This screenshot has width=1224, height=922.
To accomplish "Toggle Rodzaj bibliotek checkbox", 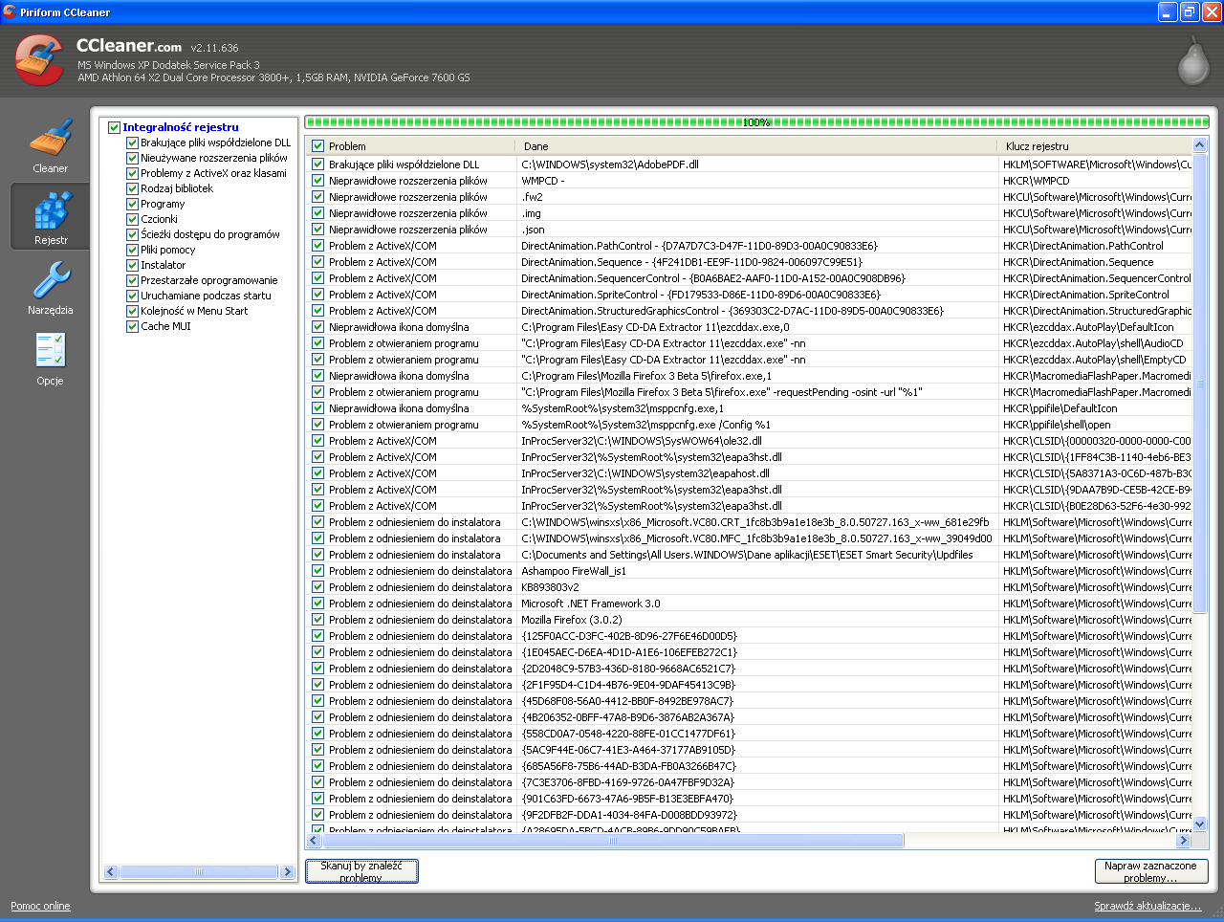I will (x=133, y=188).
